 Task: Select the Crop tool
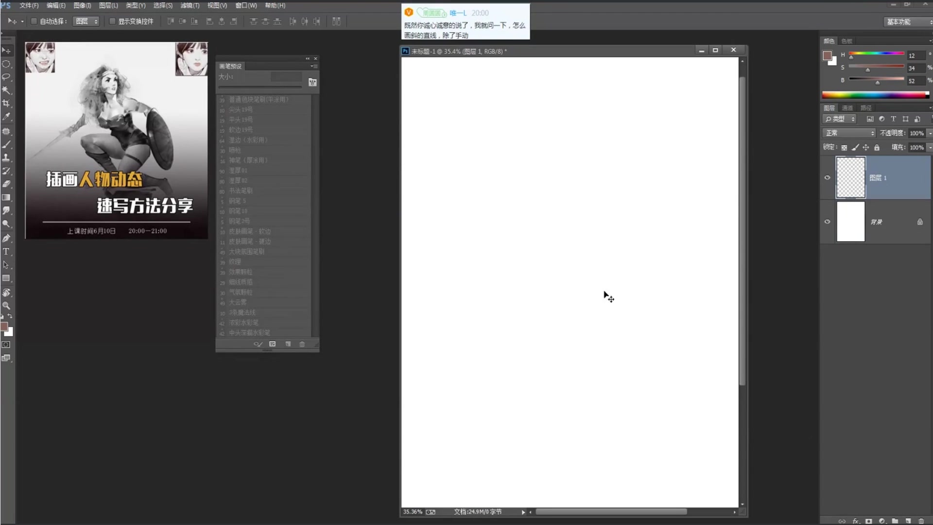(7, 103)
